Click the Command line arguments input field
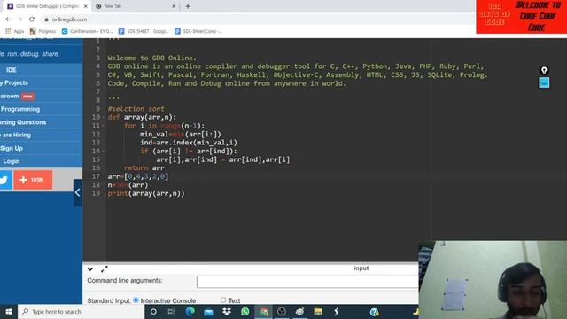The width and height of the screenshot is (567, 319). [x=307, y=282]
